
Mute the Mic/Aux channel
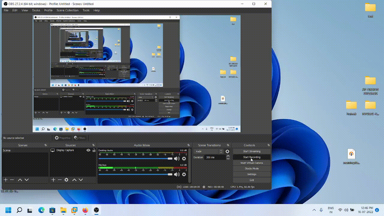tap(177, 174)
